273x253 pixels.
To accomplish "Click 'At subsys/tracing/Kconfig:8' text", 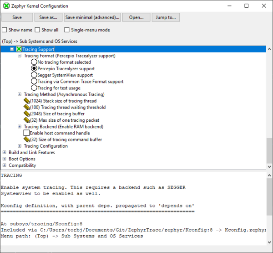I will [x=41, y=224].
